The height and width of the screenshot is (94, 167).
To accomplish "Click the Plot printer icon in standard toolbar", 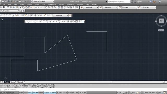I will (8, 7).
